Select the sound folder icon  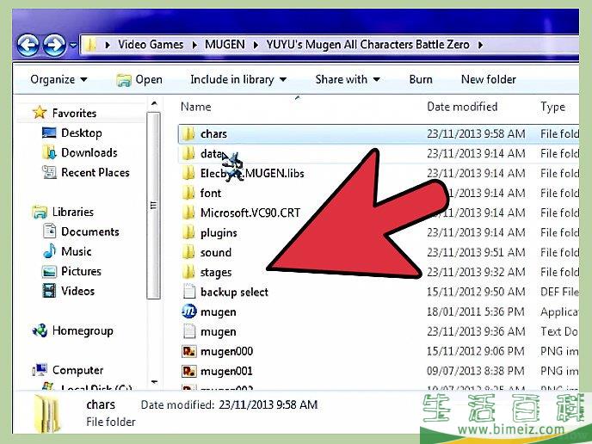tap(188, 252)
